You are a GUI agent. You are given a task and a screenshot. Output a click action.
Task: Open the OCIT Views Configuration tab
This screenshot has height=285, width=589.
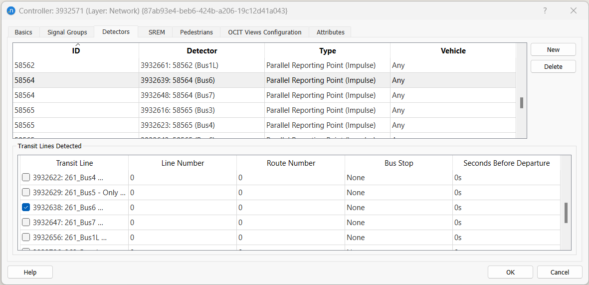tap(264, 32)
